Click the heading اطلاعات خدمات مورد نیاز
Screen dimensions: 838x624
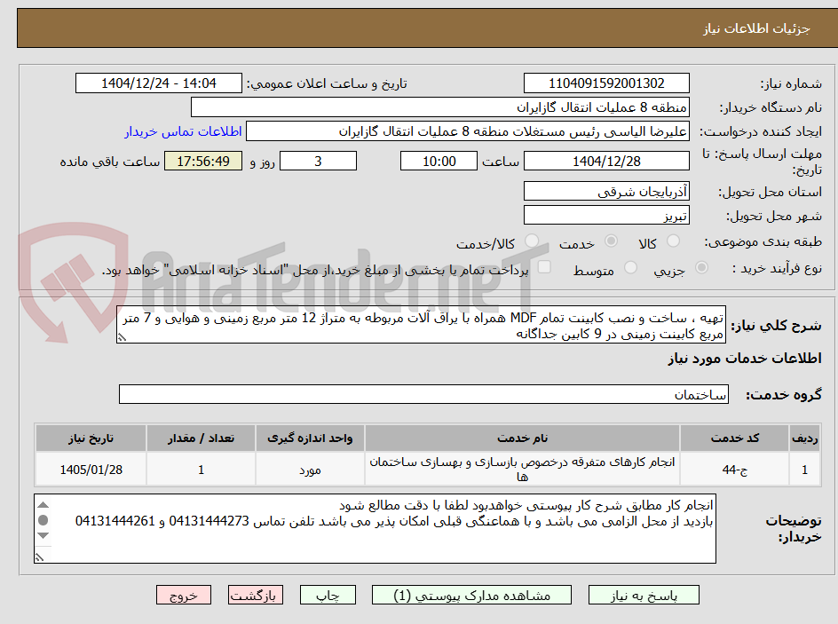[745, 358]
